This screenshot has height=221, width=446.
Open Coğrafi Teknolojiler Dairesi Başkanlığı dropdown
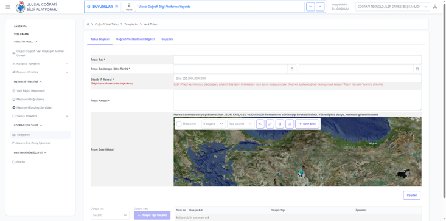(392, 7)
